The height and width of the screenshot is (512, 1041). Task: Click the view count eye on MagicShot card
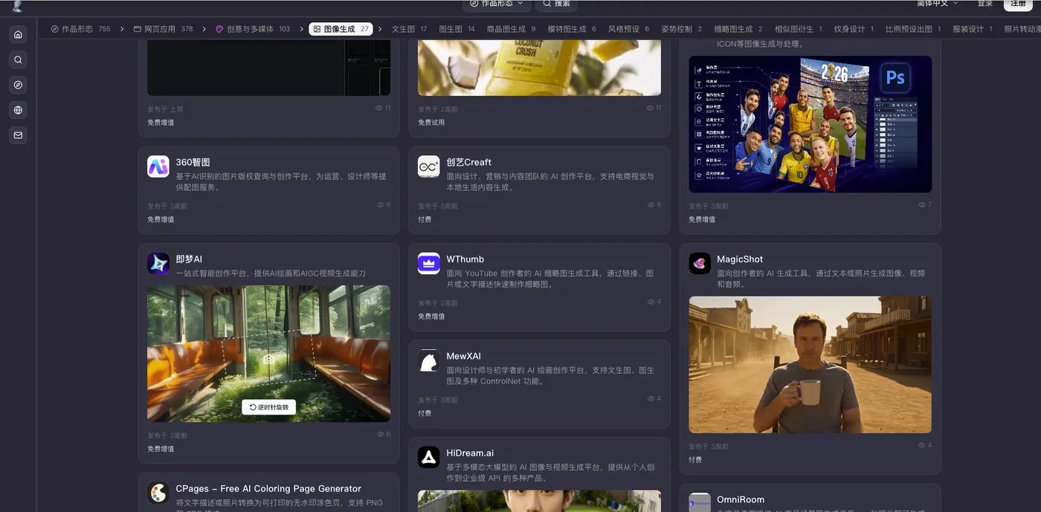click(922, 445)
